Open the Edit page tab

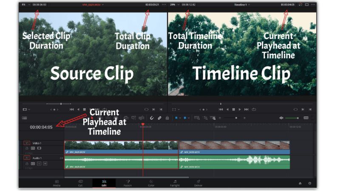[x=104, y=183]
